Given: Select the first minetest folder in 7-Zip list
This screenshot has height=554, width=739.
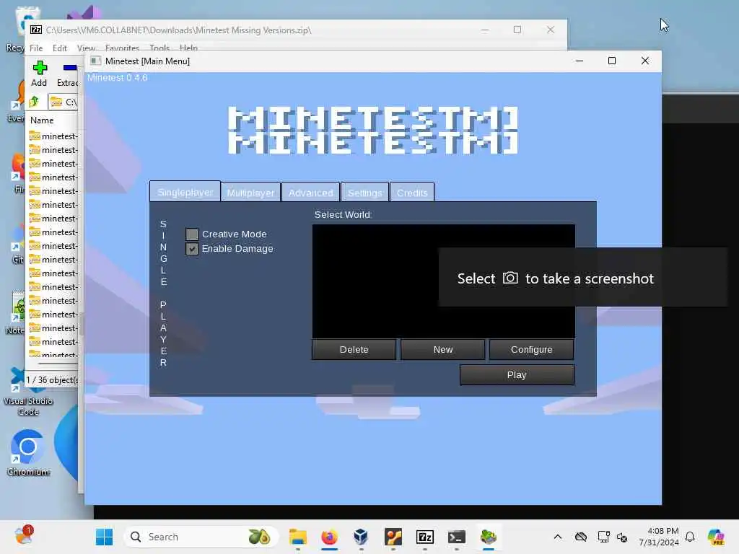Looking at the screenshot, I should (53, 136).
